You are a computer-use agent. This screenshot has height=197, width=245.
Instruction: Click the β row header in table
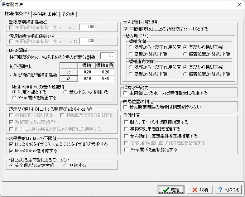(69, 78)
